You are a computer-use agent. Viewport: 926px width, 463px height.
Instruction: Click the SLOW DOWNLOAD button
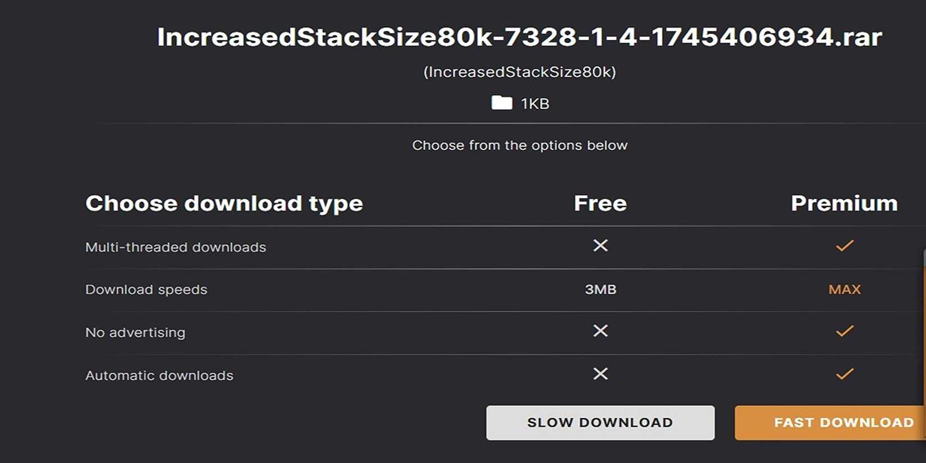coord(600,422)
